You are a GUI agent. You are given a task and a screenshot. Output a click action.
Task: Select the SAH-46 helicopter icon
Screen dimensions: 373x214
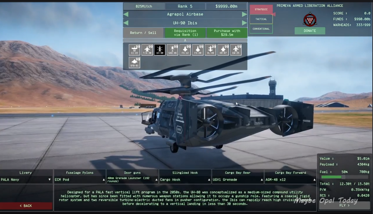click(172, 50)
